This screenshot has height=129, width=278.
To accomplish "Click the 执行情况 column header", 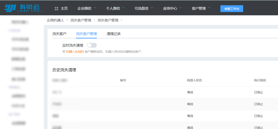I will click(x=260, y=80).
